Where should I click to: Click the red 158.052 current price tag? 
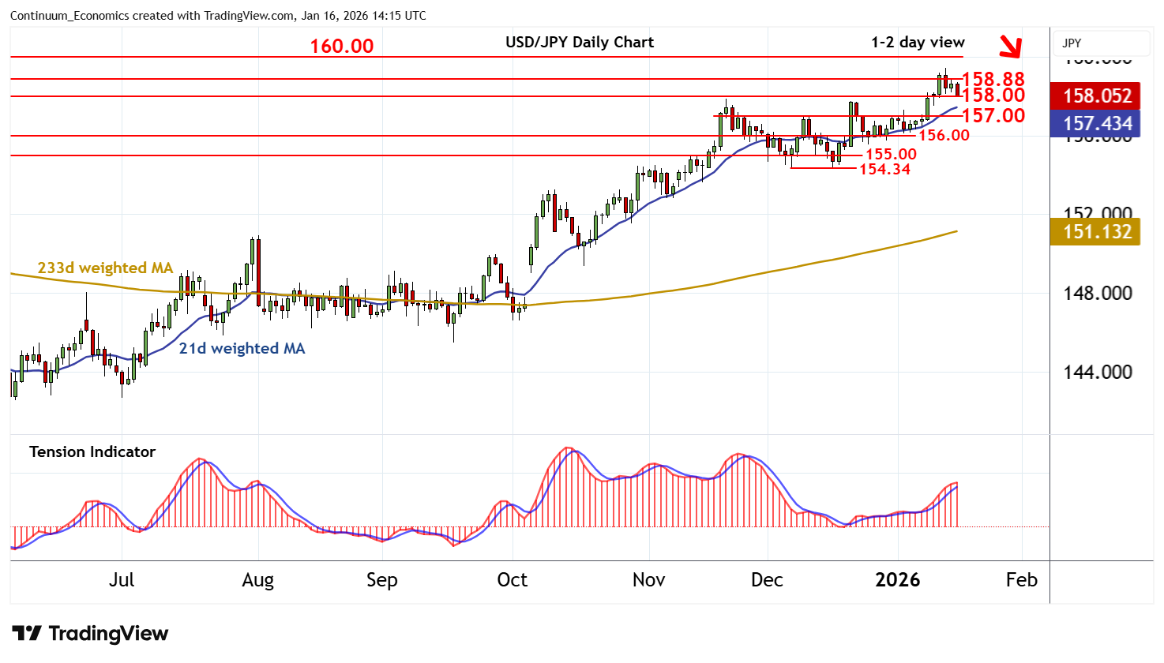[1095, 96]
